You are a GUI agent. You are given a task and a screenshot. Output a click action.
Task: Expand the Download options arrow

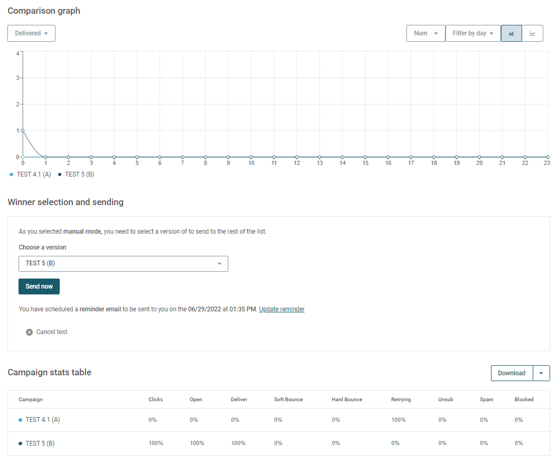pyautogui.click(x=541, y=373)
